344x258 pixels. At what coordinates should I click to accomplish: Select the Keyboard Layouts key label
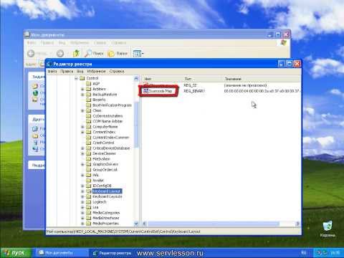(107, 196)
